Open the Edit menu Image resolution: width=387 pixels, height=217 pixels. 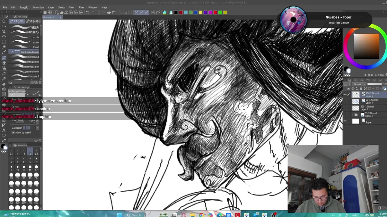coord(13,8)
